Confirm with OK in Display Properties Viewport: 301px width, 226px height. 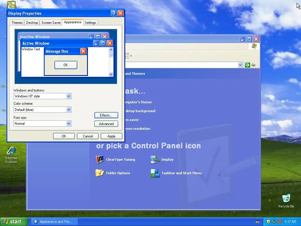64,136
